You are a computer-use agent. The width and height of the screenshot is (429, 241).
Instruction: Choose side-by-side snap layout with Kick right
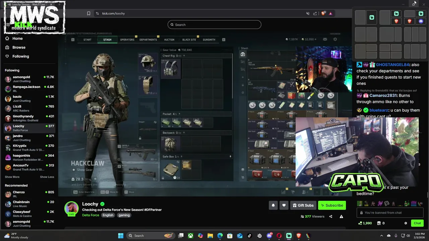(x=372, y=17)
